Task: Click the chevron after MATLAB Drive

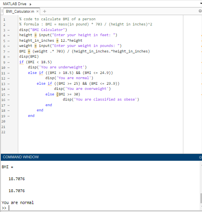Action: coord(31,4)
